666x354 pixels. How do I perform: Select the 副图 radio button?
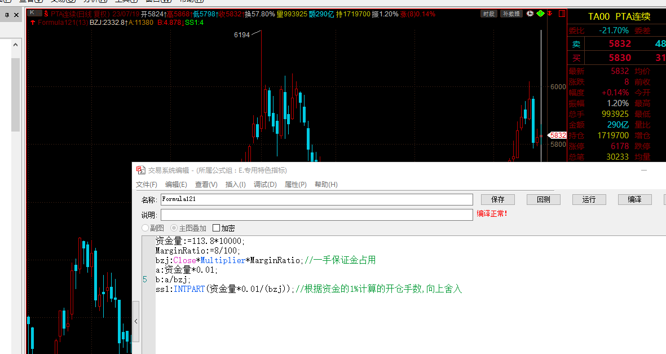145,228
